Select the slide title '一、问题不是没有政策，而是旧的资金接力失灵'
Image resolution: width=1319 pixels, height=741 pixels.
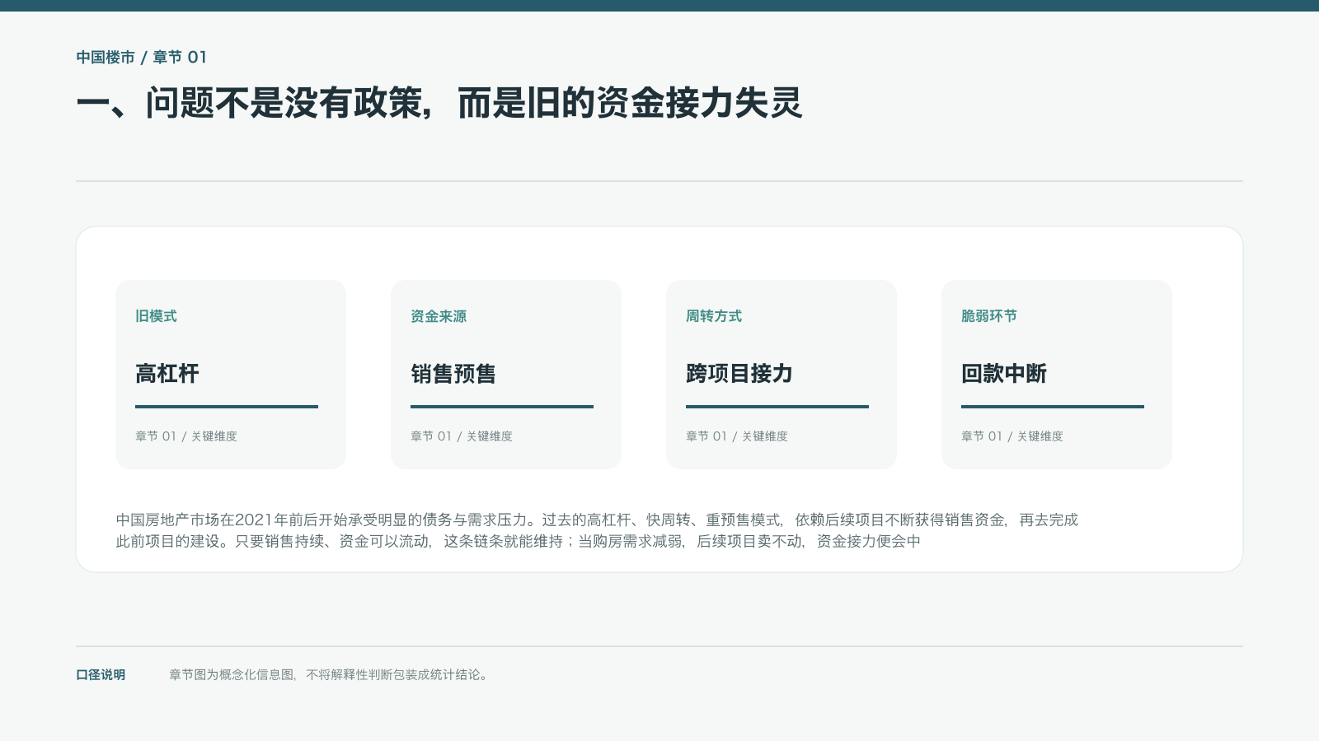439,103
